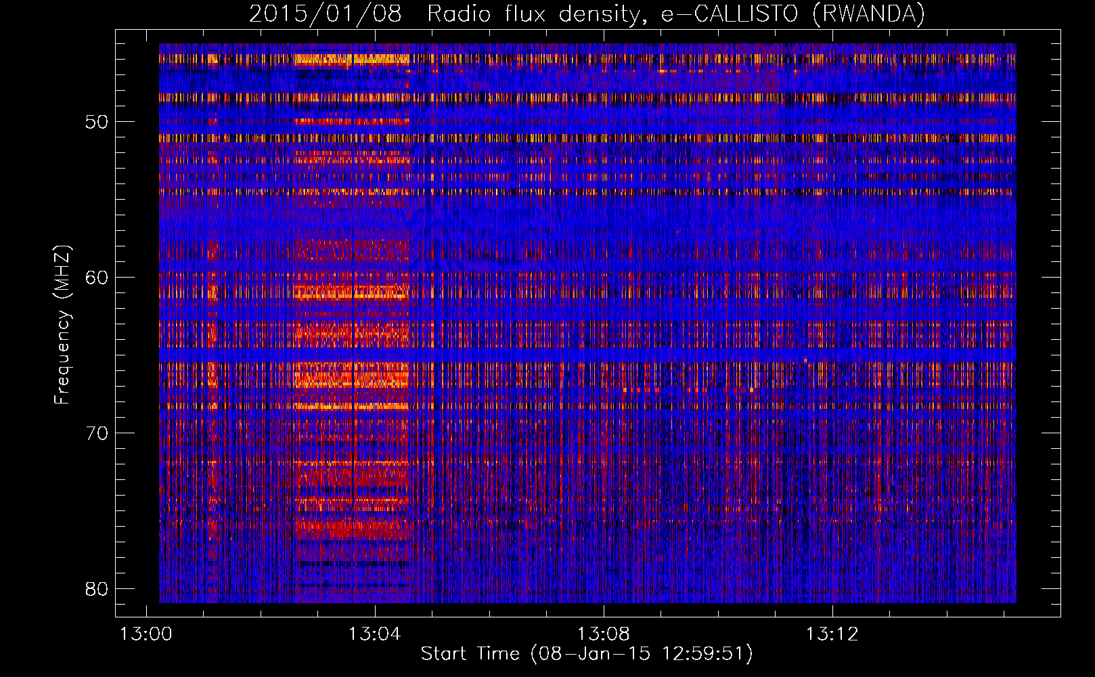Click the 50 MHz frequency tick label

tap(97, 123)
